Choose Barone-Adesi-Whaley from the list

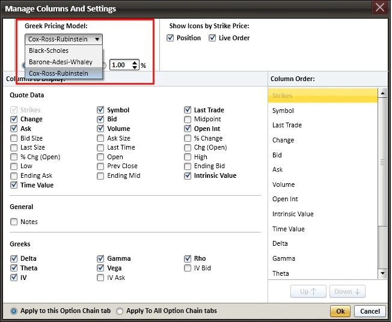[x=60, y=62]
